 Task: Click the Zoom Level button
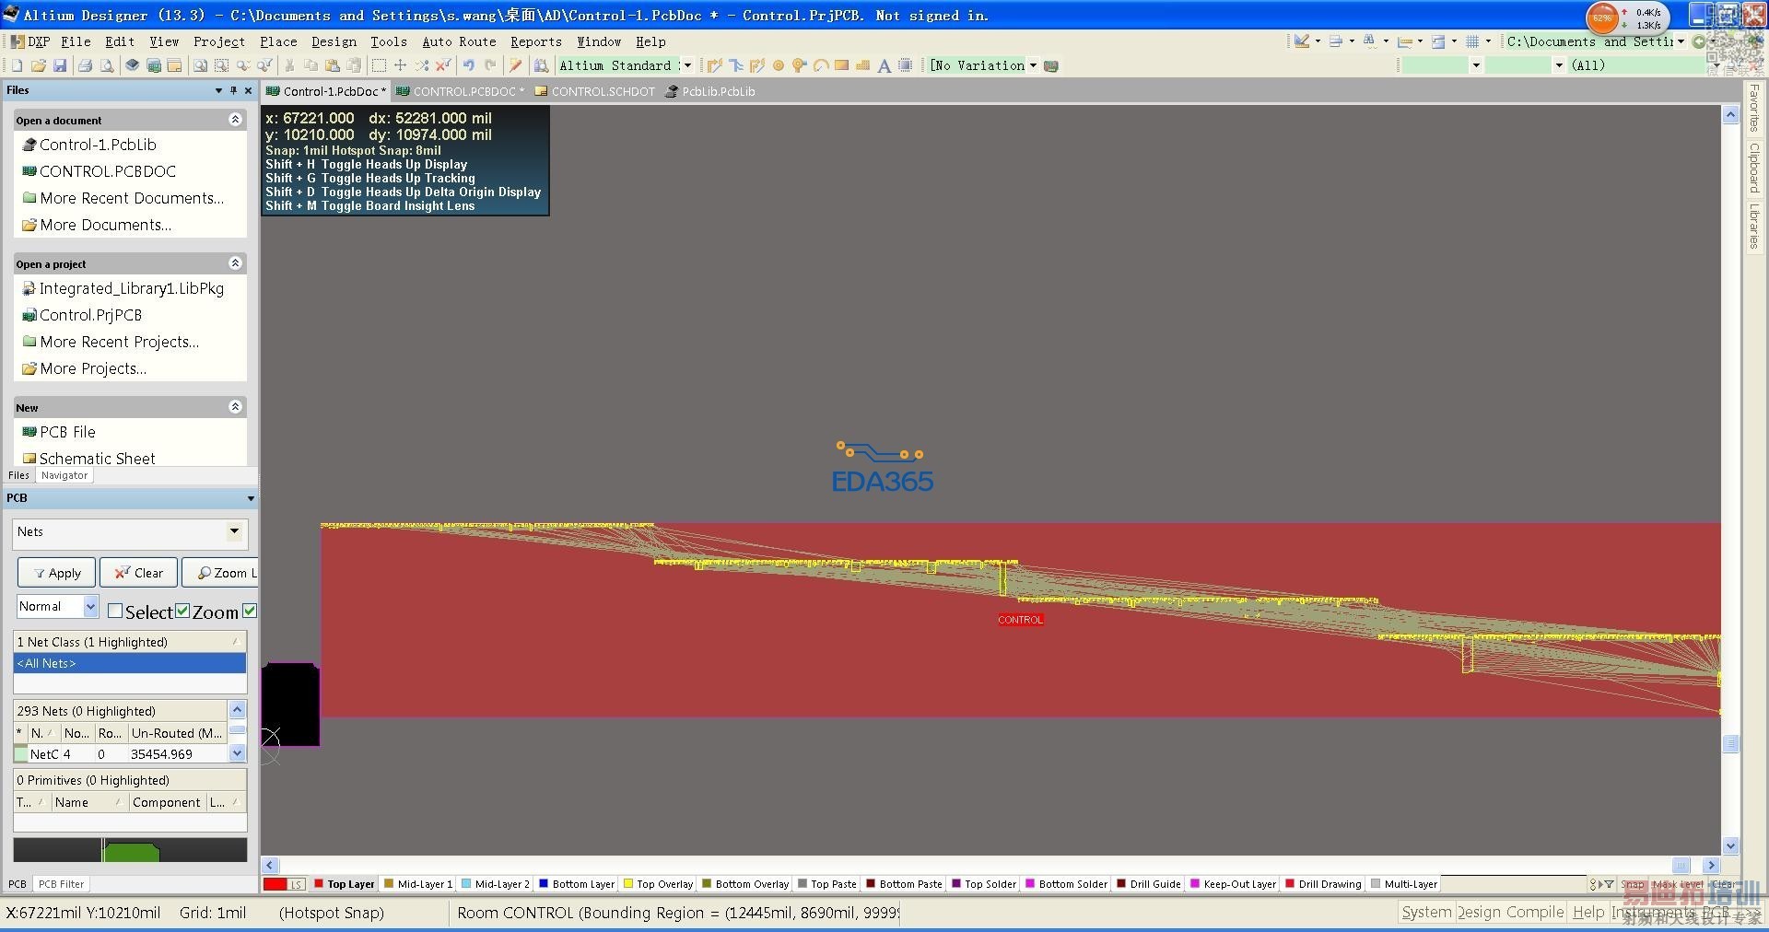pos(221,573)
